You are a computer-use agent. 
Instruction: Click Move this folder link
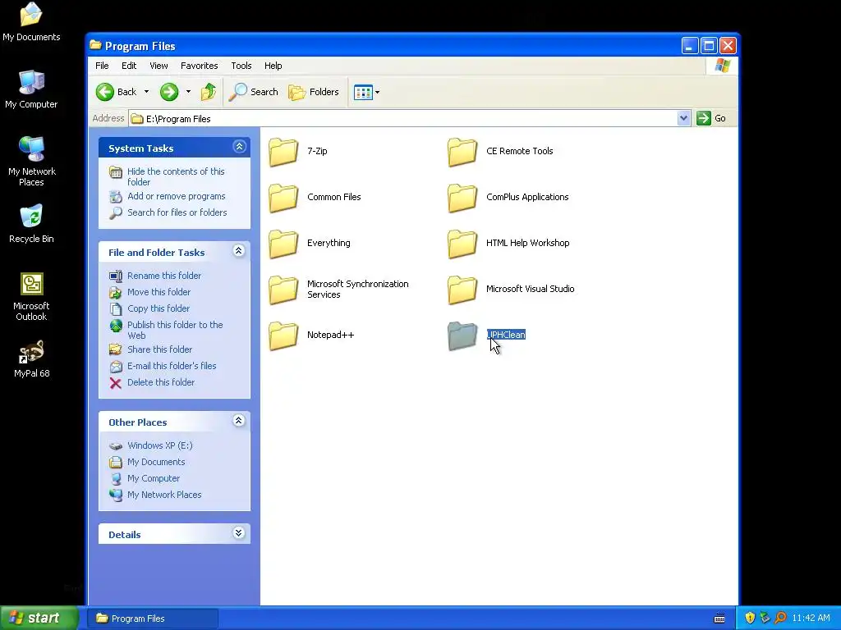coord(159,293)
